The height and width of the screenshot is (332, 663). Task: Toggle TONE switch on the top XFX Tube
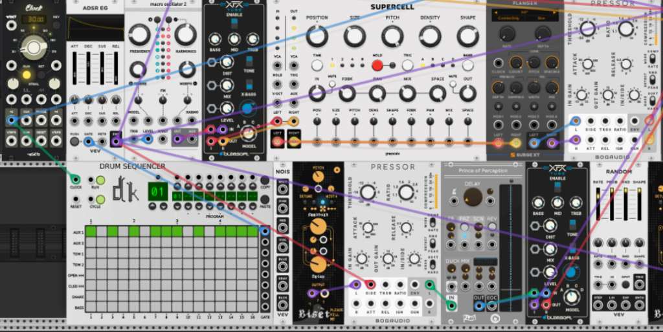pos(249,61)
